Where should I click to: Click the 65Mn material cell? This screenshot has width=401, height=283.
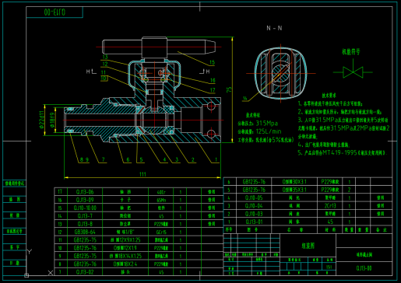pyautogui.click(x=161, y=200)
